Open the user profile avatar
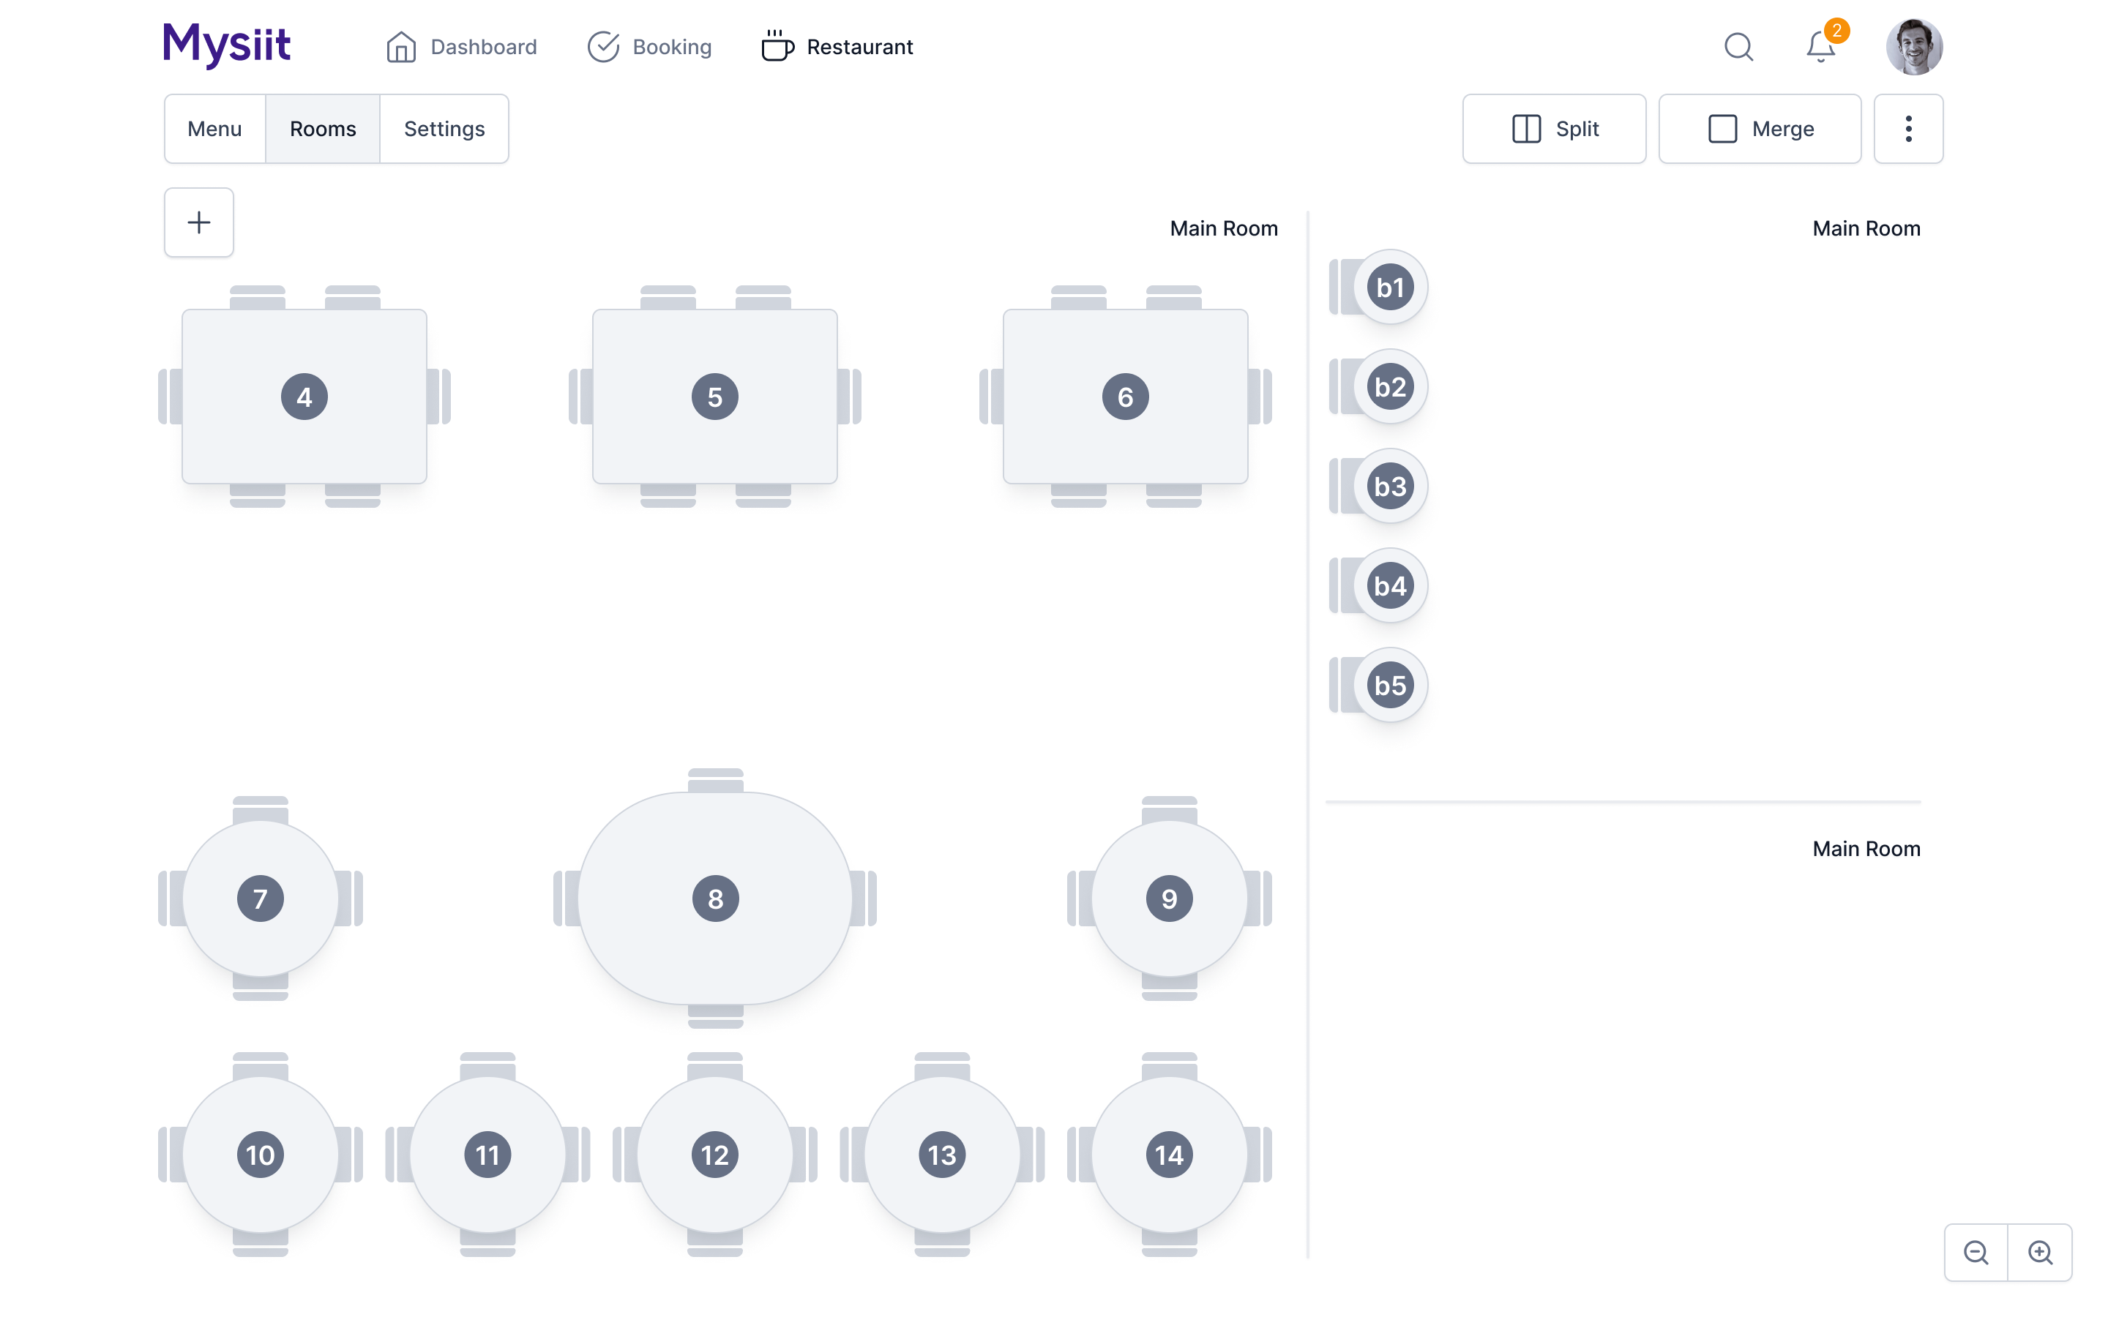 click(x=1913, y=46)
